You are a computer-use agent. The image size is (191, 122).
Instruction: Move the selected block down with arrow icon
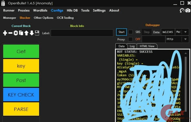pyautogui.click(x=32, y=33)
